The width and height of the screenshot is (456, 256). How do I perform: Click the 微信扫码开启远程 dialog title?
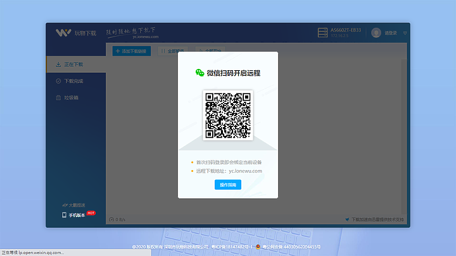coord(233,73)
